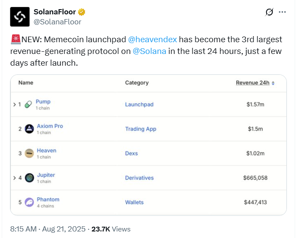Viewport: 296px width, 238px height.
Task: Expand the Jupiter row chevron
Action: tap(14, 178)
